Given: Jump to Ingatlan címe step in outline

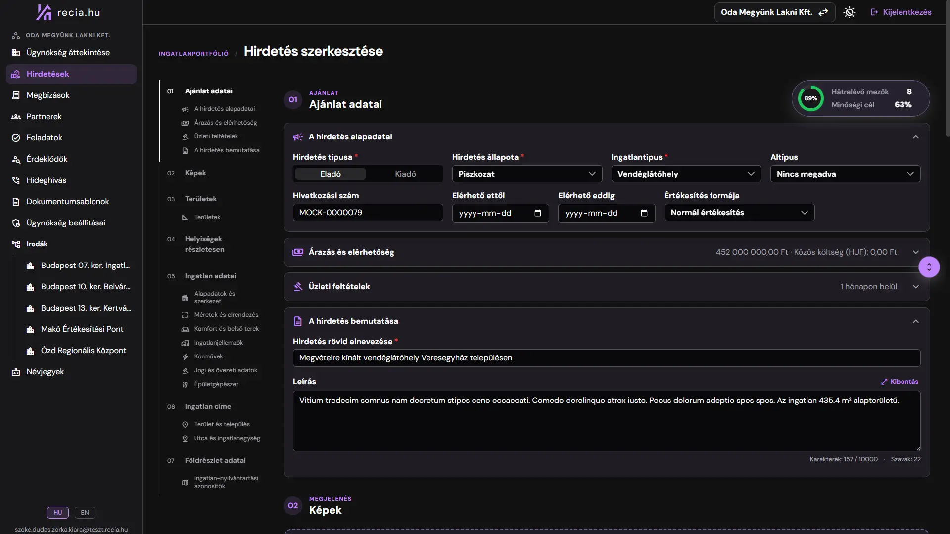Looking at the screenshot, I should point(208,407).
